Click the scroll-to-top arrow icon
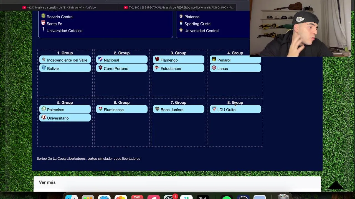 335,185
